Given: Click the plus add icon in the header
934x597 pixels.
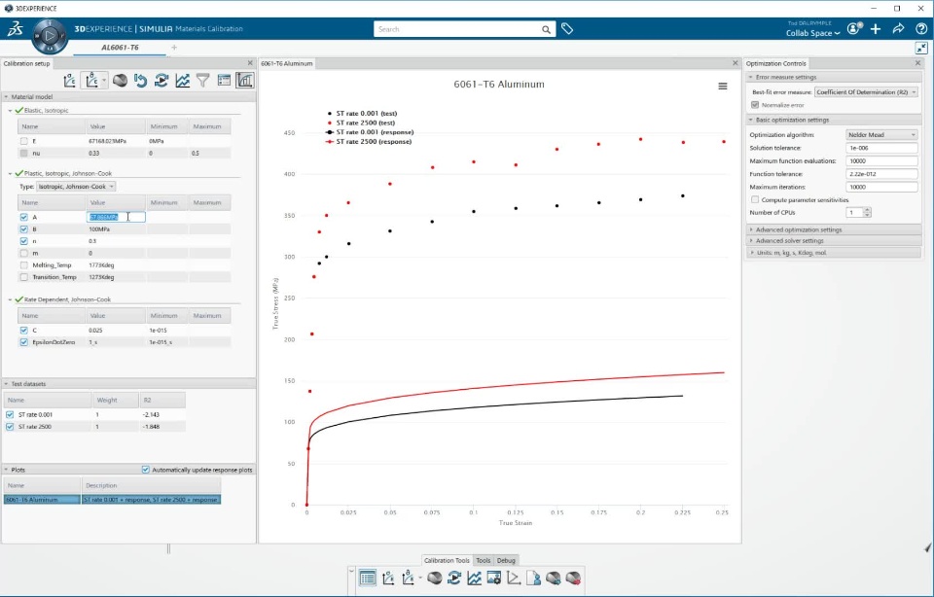Looking at the screenshot, I should point(876,28).
